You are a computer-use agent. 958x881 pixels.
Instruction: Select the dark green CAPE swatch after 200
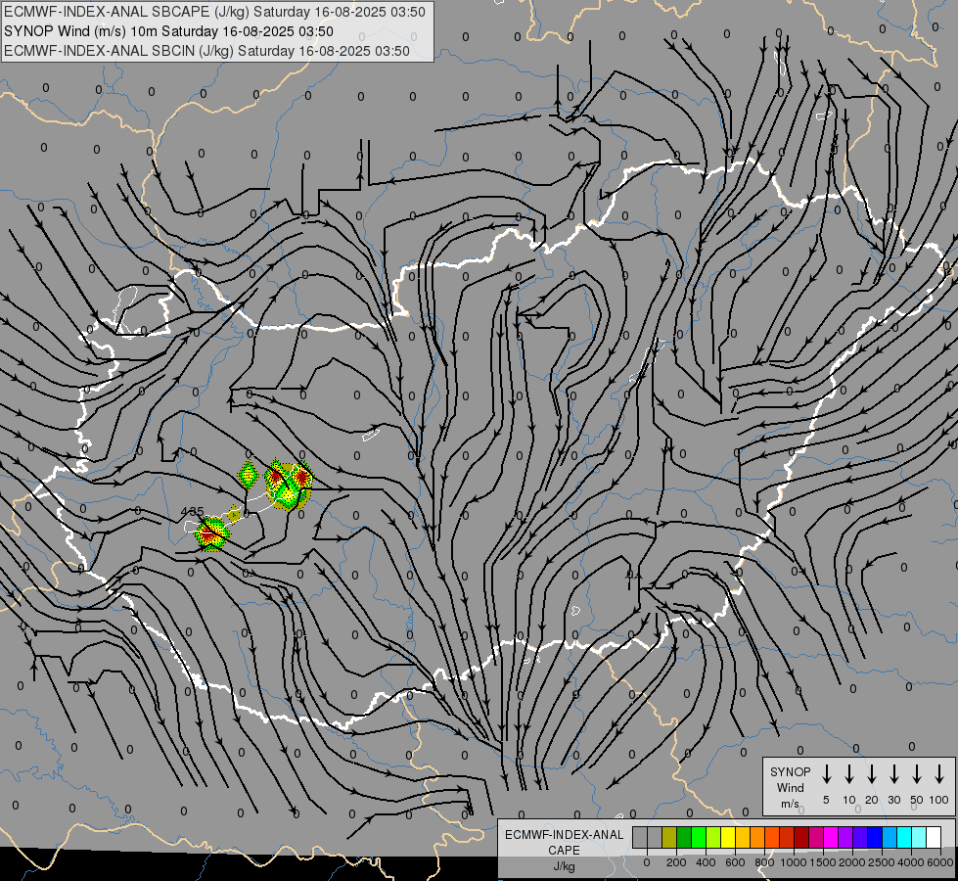point(684,837)
